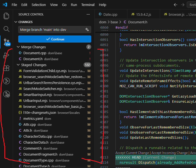The image size is (196, 168).
Task: Open the Help menu
Action: coord(103,5)
